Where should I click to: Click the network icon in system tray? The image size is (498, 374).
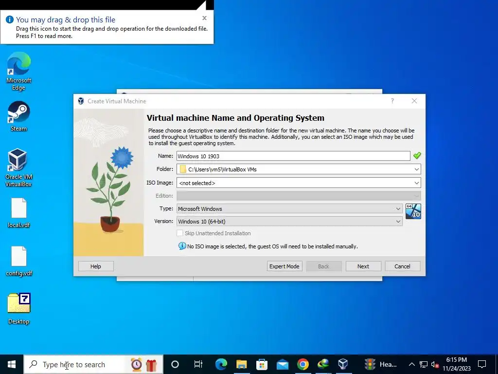[424, 364]
